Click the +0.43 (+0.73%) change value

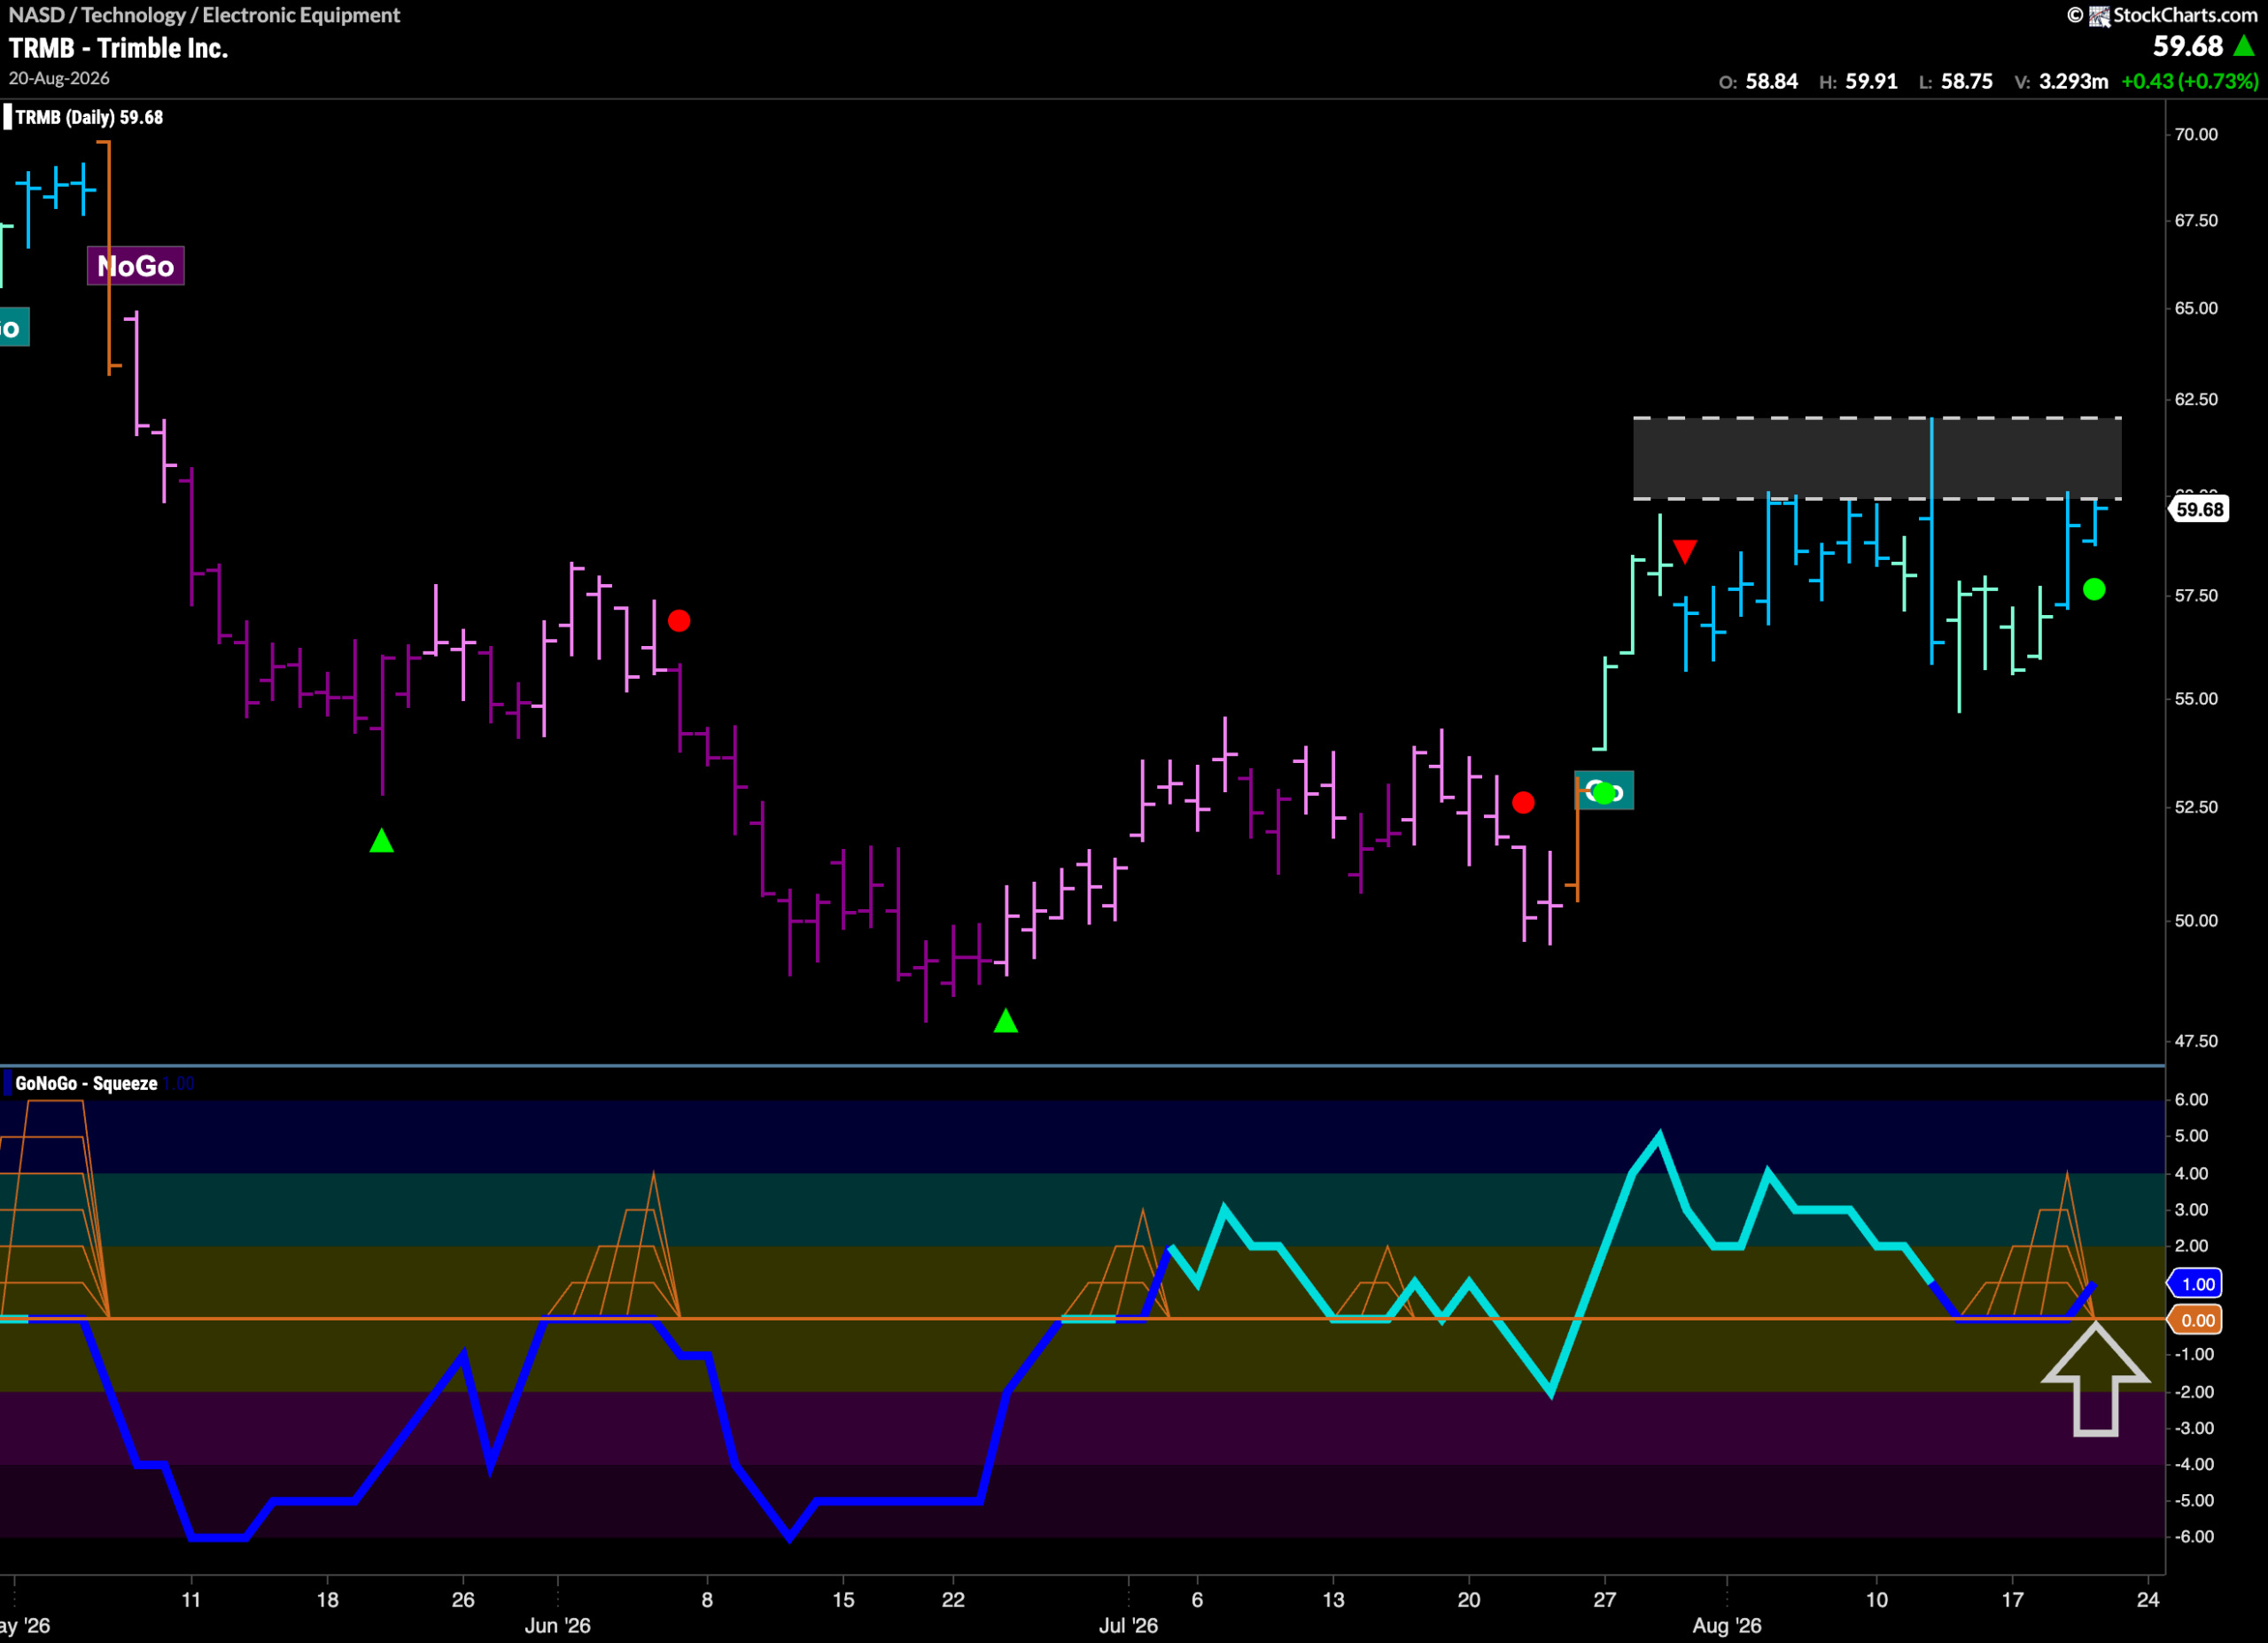point(2189,81)
